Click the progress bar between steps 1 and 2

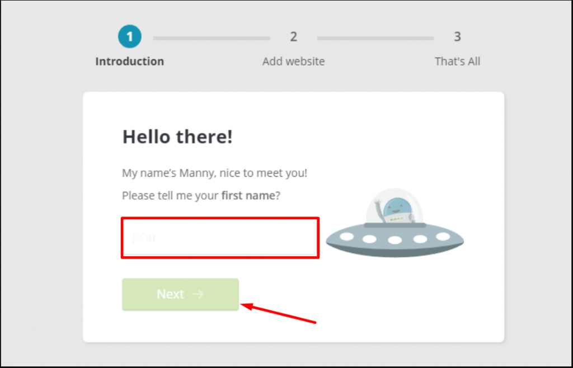pyautogui.click(x=212, y=38)
